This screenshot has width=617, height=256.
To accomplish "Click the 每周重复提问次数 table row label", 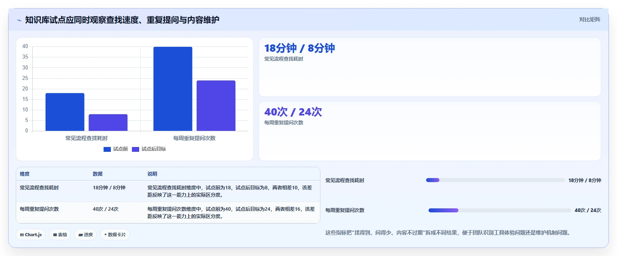I will (x=39, y=209).
